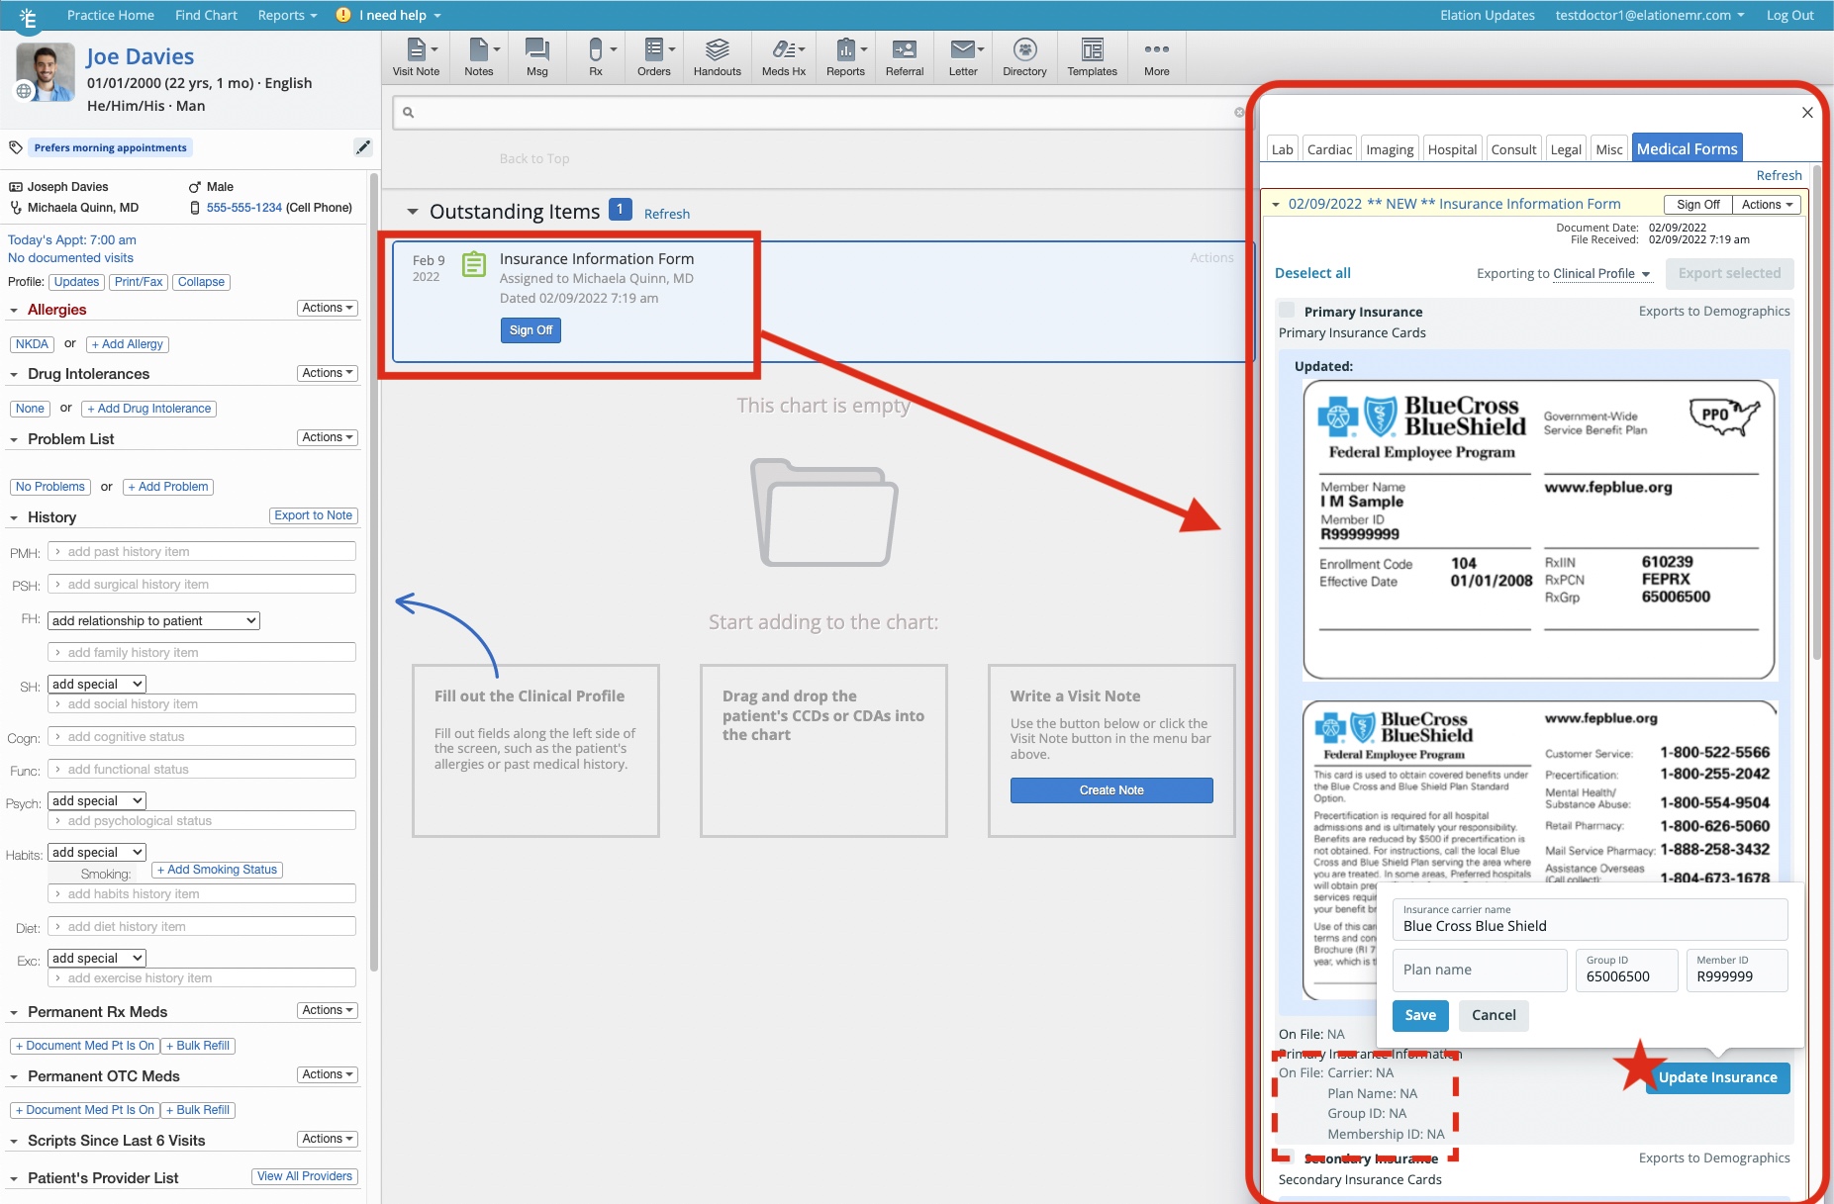The height and width of the screenshot is (1204, 1834).
Task: Click the Update Insurance button
Action: (1717, 1077)
